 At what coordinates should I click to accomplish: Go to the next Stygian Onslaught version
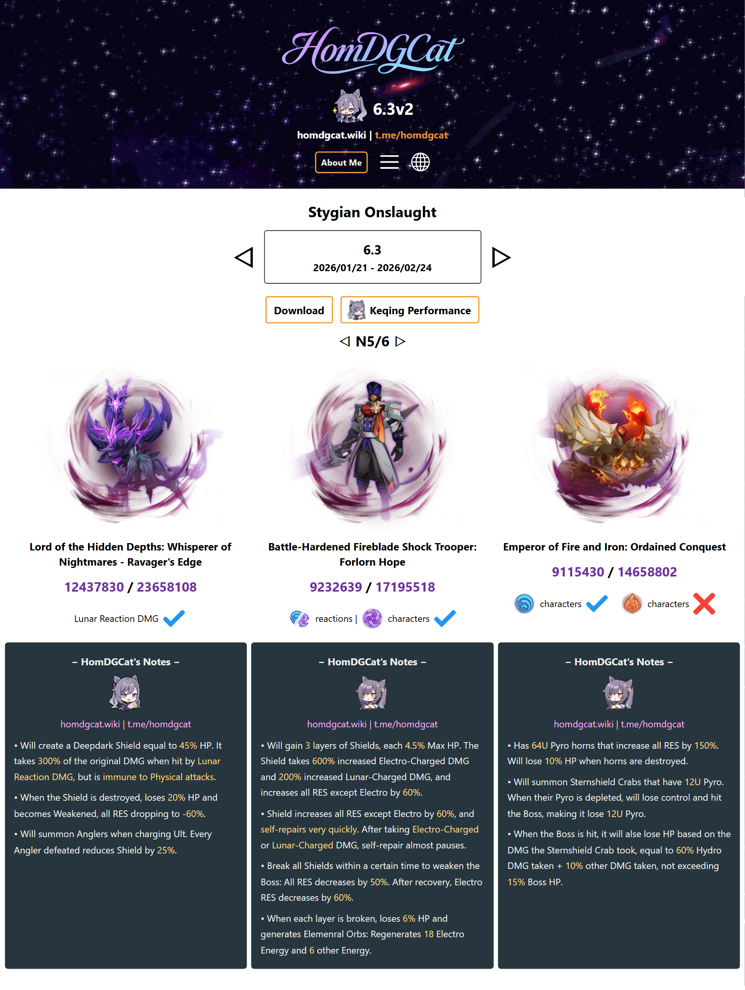501,257
